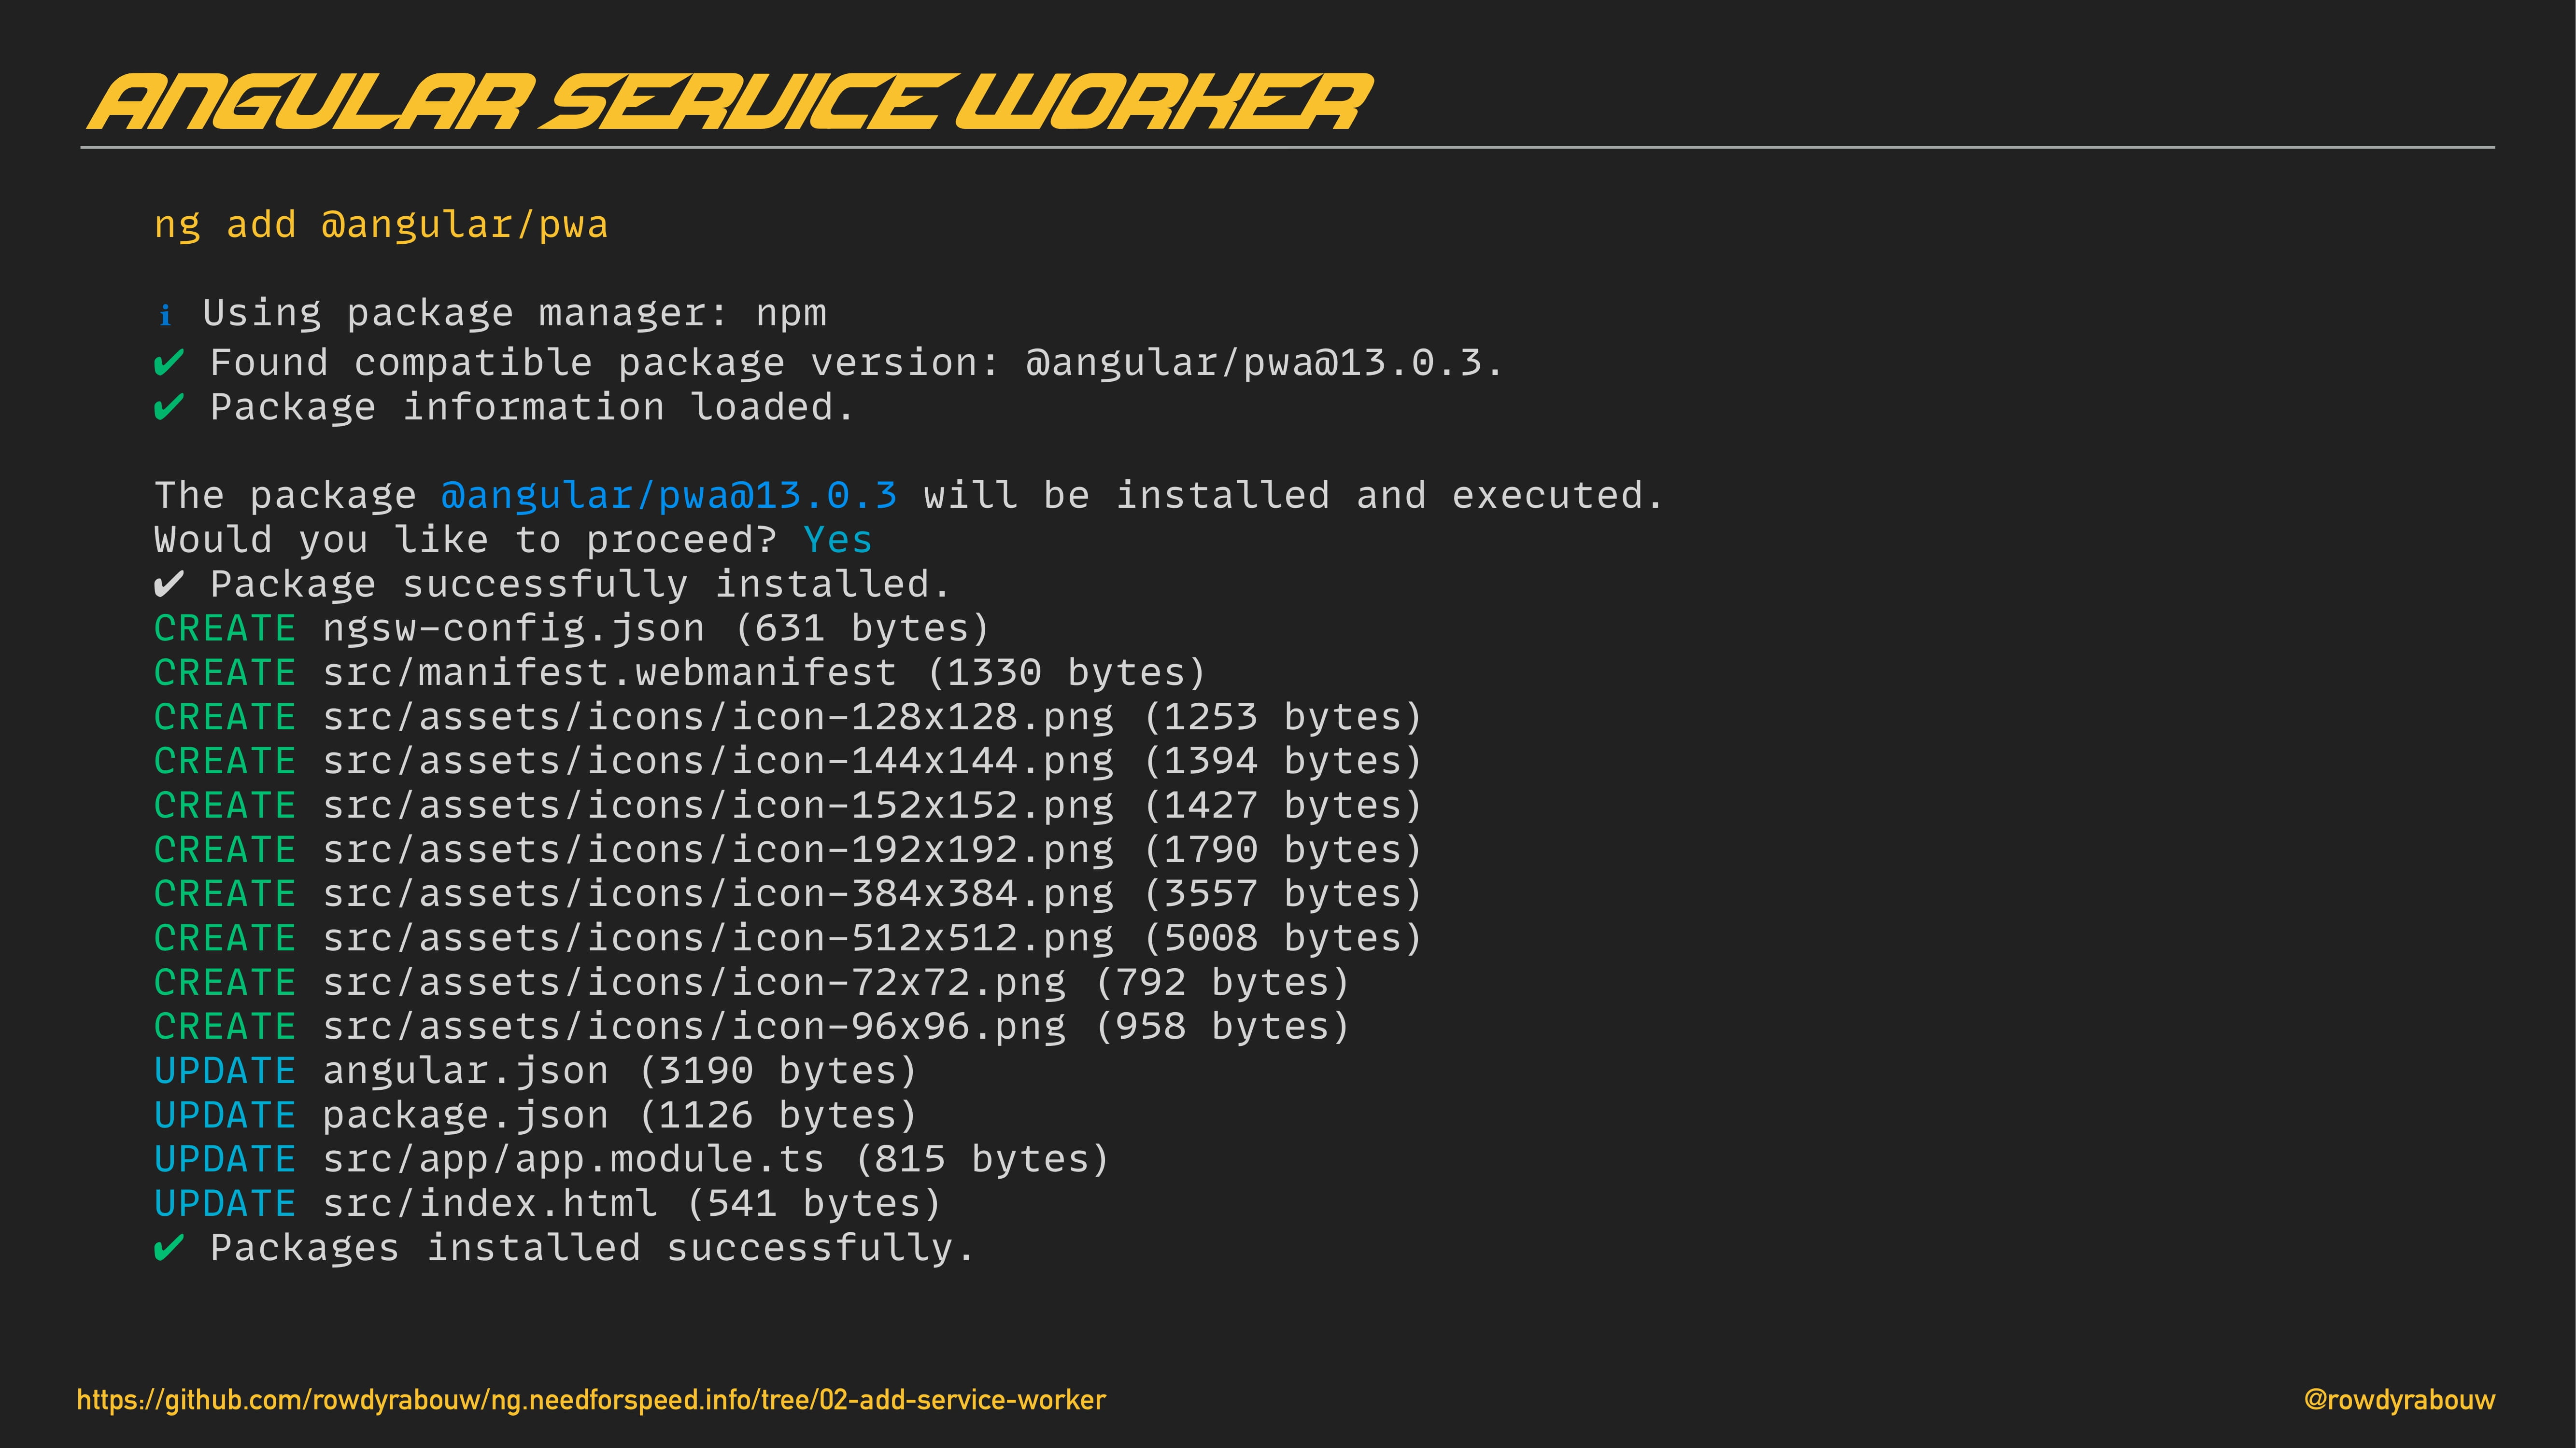Click the blue info icon beside 'Using package manager'

click(x=165, y=316)
